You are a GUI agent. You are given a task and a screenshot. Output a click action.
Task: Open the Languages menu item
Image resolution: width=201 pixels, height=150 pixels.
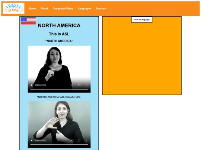(x=84, y=9)
